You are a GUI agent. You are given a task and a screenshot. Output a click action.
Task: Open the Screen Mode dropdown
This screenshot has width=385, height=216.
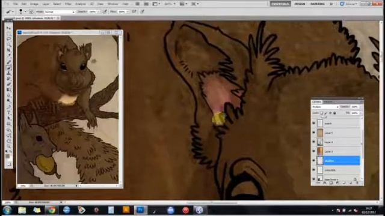click(195, 4)
